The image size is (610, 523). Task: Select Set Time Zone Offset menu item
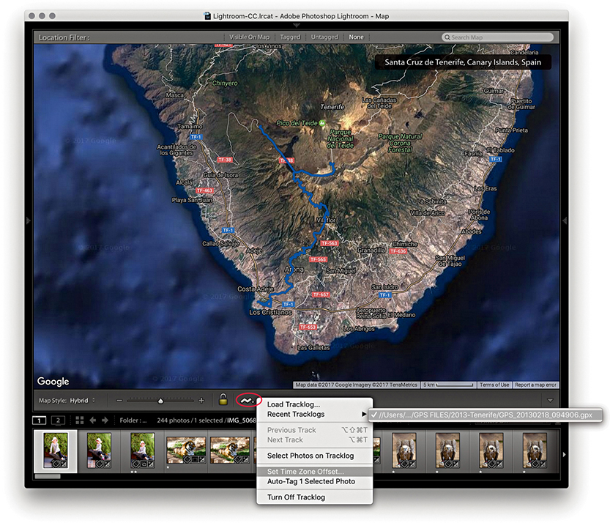click(x=305, y=471)
